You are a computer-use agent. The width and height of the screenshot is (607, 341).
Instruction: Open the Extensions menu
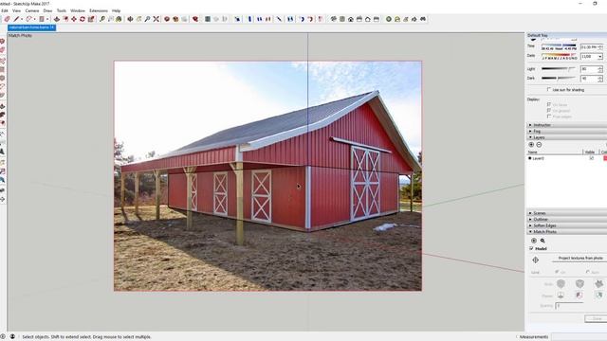pos(99,10)
